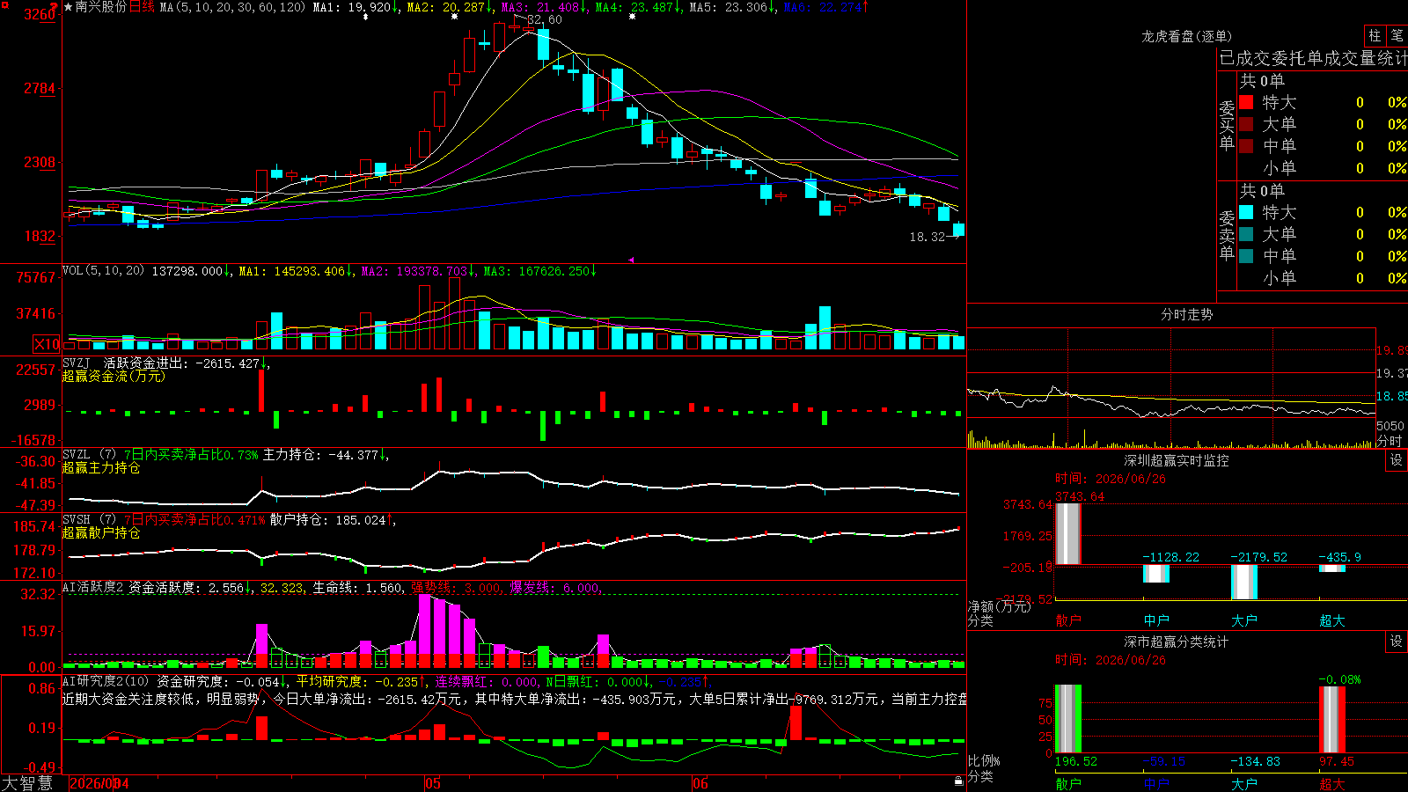Click the cyan 特大 sell-order color swatch
This screenshot has width=1408, height=792.
tap(1246, 212)
